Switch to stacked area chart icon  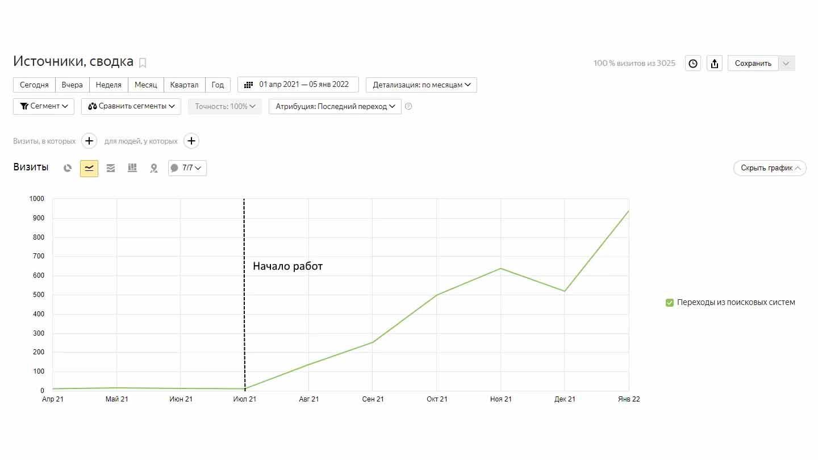pos(111,168)
